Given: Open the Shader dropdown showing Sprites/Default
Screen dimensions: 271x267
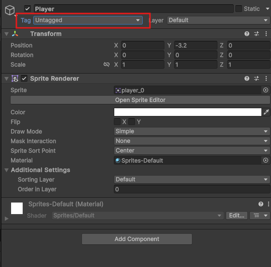Looking at the screenshot, I should [x=137, y=216].
